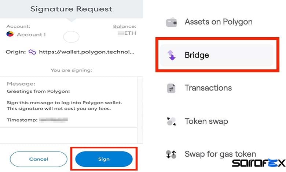Click the wallet icon beside Assets on Polygon
This screenshot has height=172, width=286.
(x=171, y=23)
